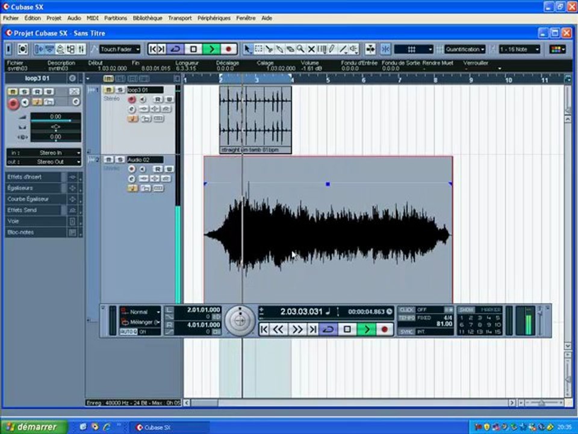The width and height of the screenshot is (578, 434).
Task: Solo the Audio 02 track
Action: tap(120, 159)
